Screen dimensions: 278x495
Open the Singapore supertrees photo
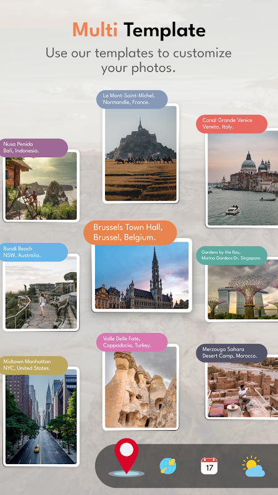click(x=242, y=290)
